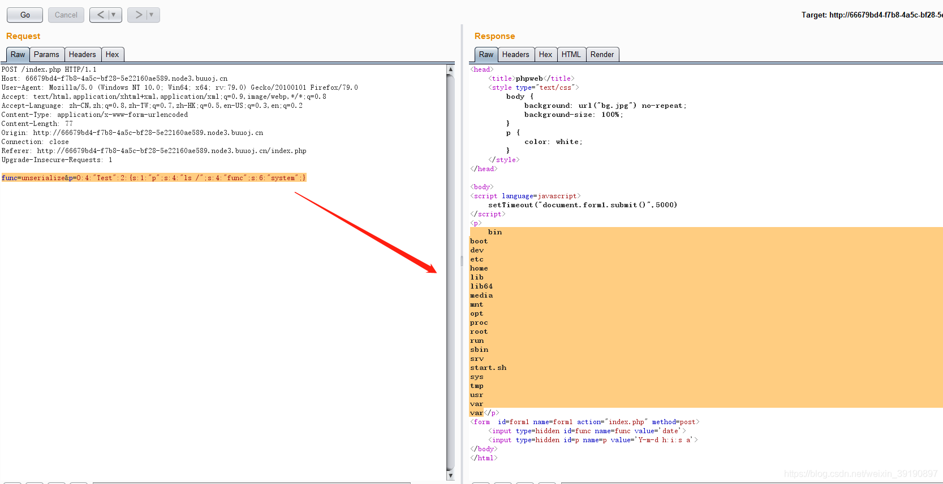
Task: Click the Content-Type header line
Action: (94, 115)
